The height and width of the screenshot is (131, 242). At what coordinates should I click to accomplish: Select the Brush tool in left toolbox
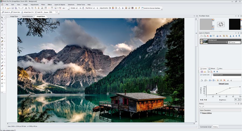pyautogui.click(x=2, y=62)
